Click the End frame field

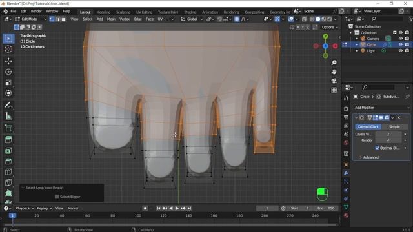point(326,208)
